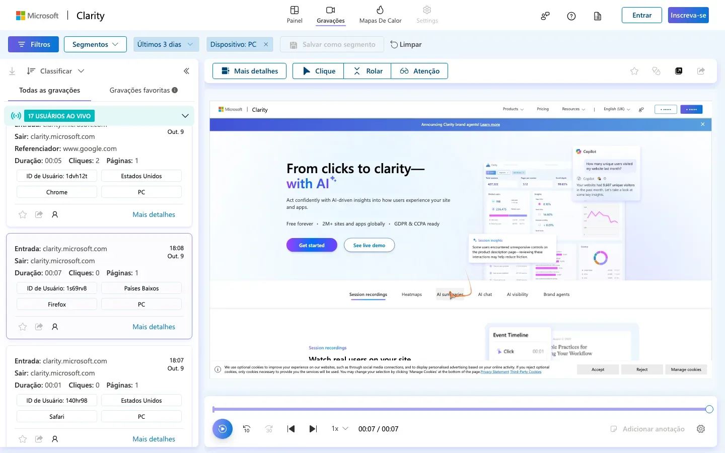Viewport: 725px width, 453px height.
Task: Click Adicionar anotação field
Action: [647, 429]
